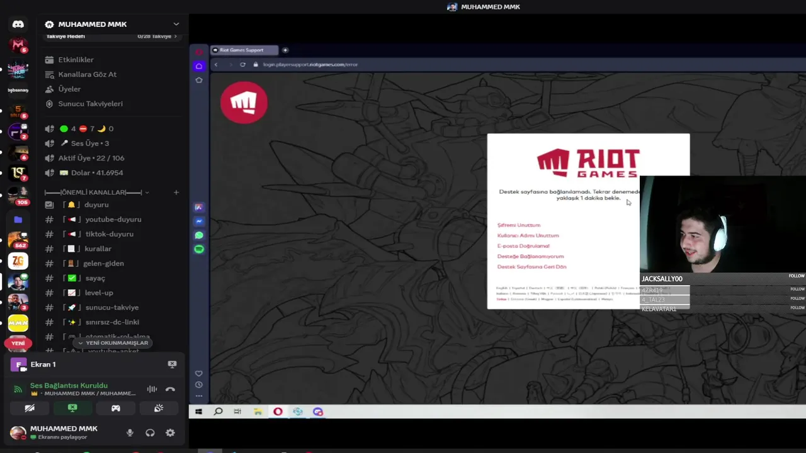Open the yellow MMK server icon
The image size is (806, 453).
coord(18,323)
